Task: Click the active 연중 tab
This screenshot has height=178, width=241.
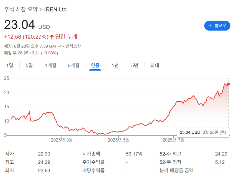Action: click(95, 65)
